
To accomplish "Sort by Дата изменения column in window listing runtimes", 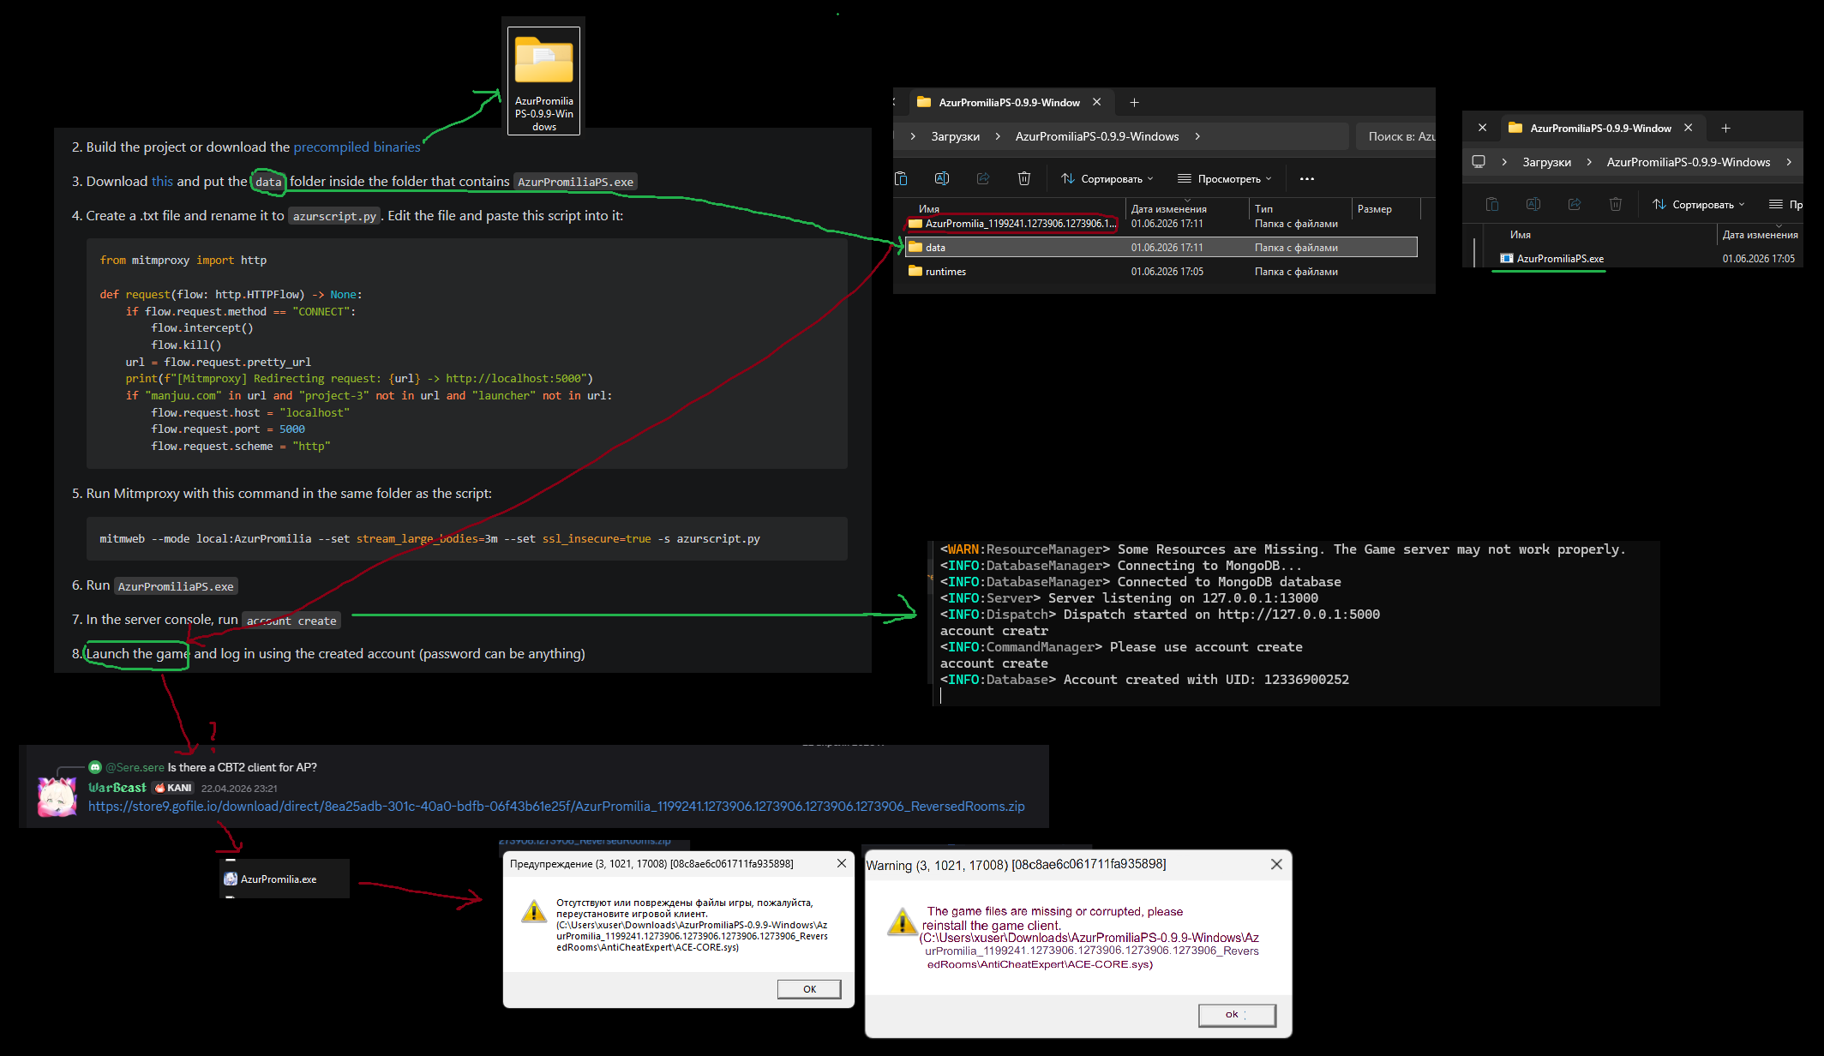I will [1169, 208].
